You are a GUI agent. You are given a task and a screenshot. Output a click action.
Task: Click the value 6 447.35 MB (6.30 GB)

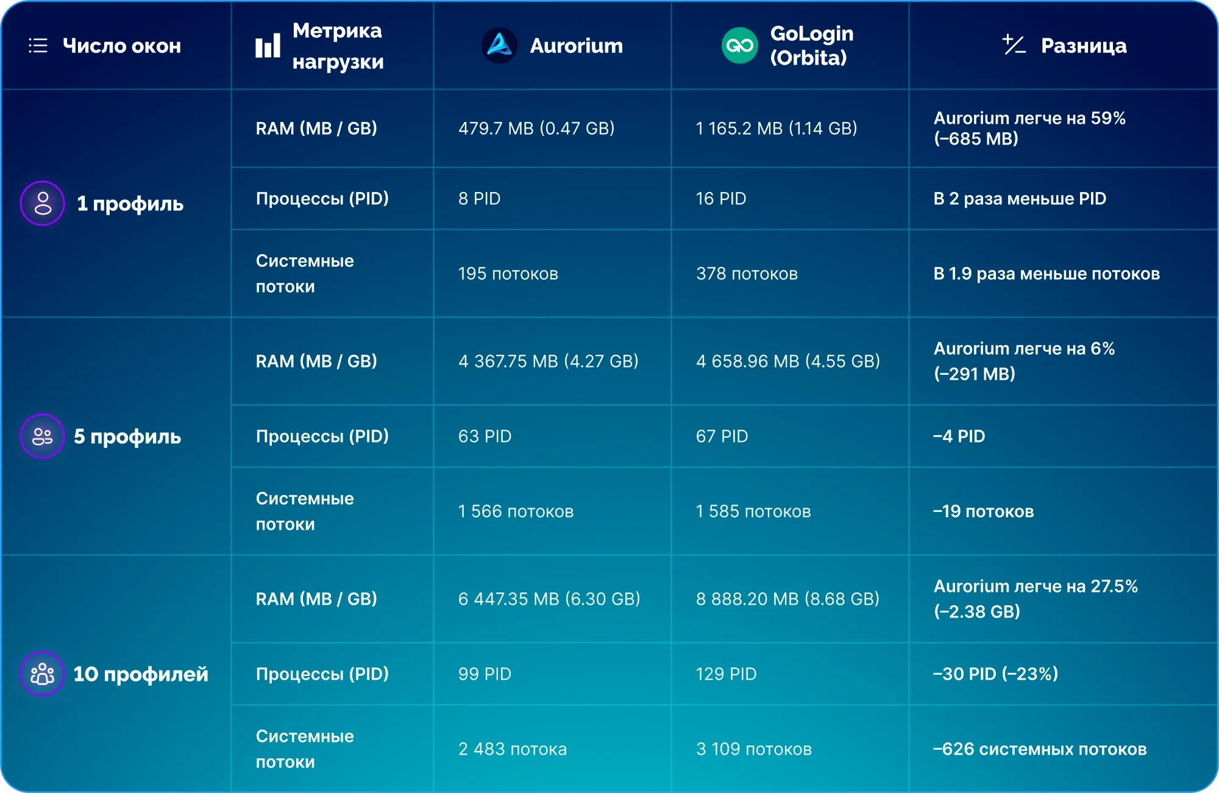pos(549,599)
